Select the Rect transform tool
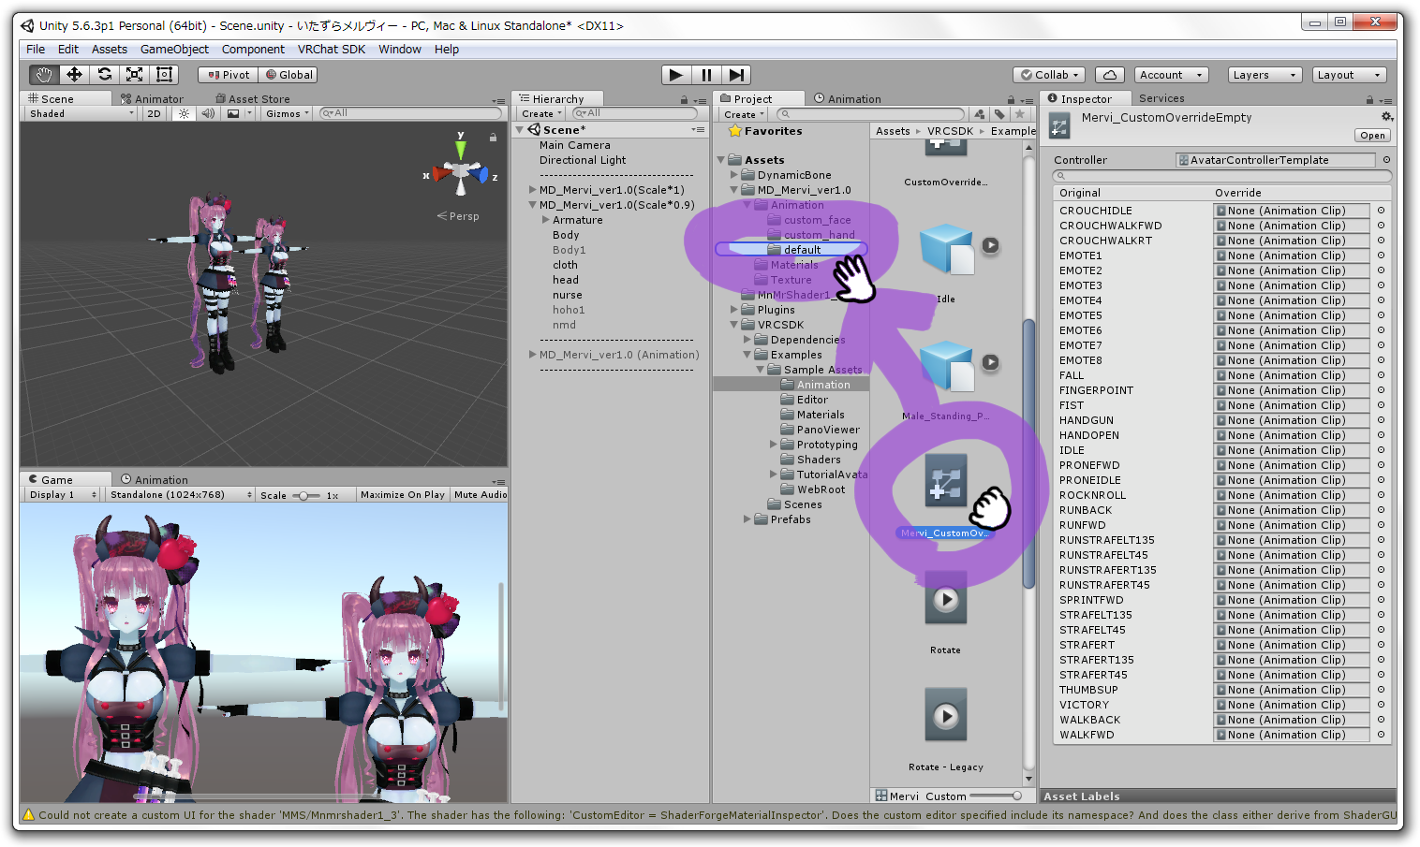This screenshot has width=1420, height=847. [164, 75]
